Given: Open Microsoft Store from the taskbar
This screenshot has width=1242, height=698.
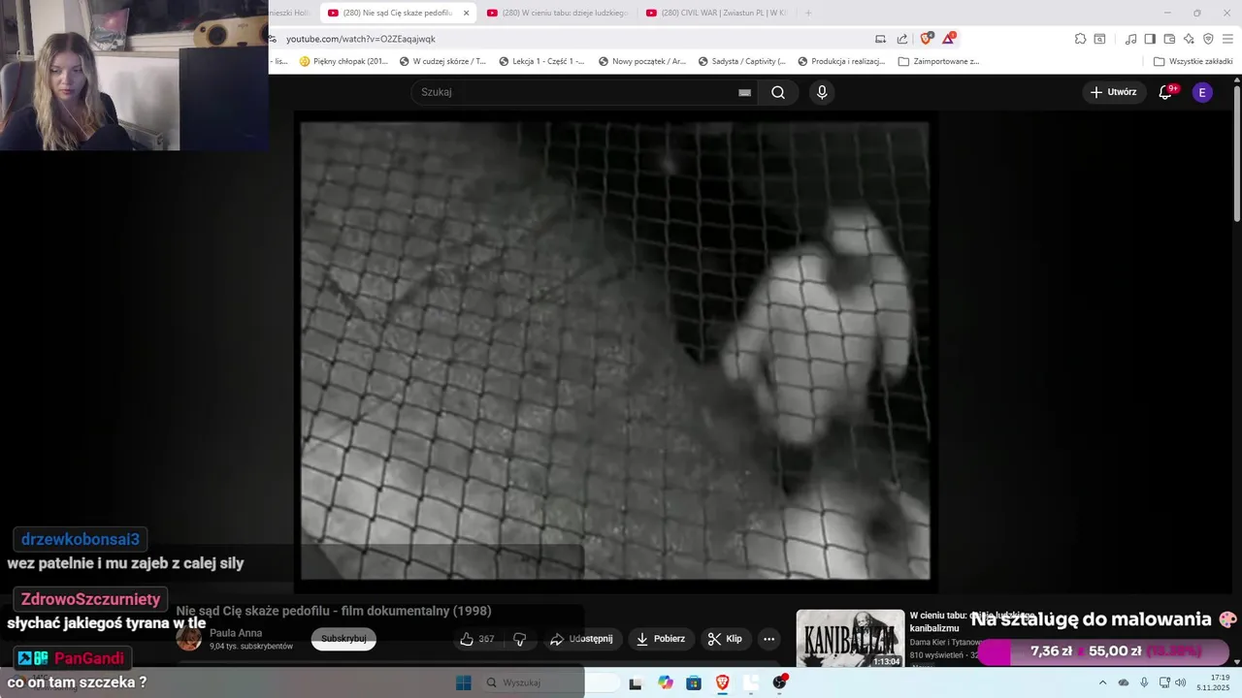Looking at the screenshot, I should click(x=694, y=682).
